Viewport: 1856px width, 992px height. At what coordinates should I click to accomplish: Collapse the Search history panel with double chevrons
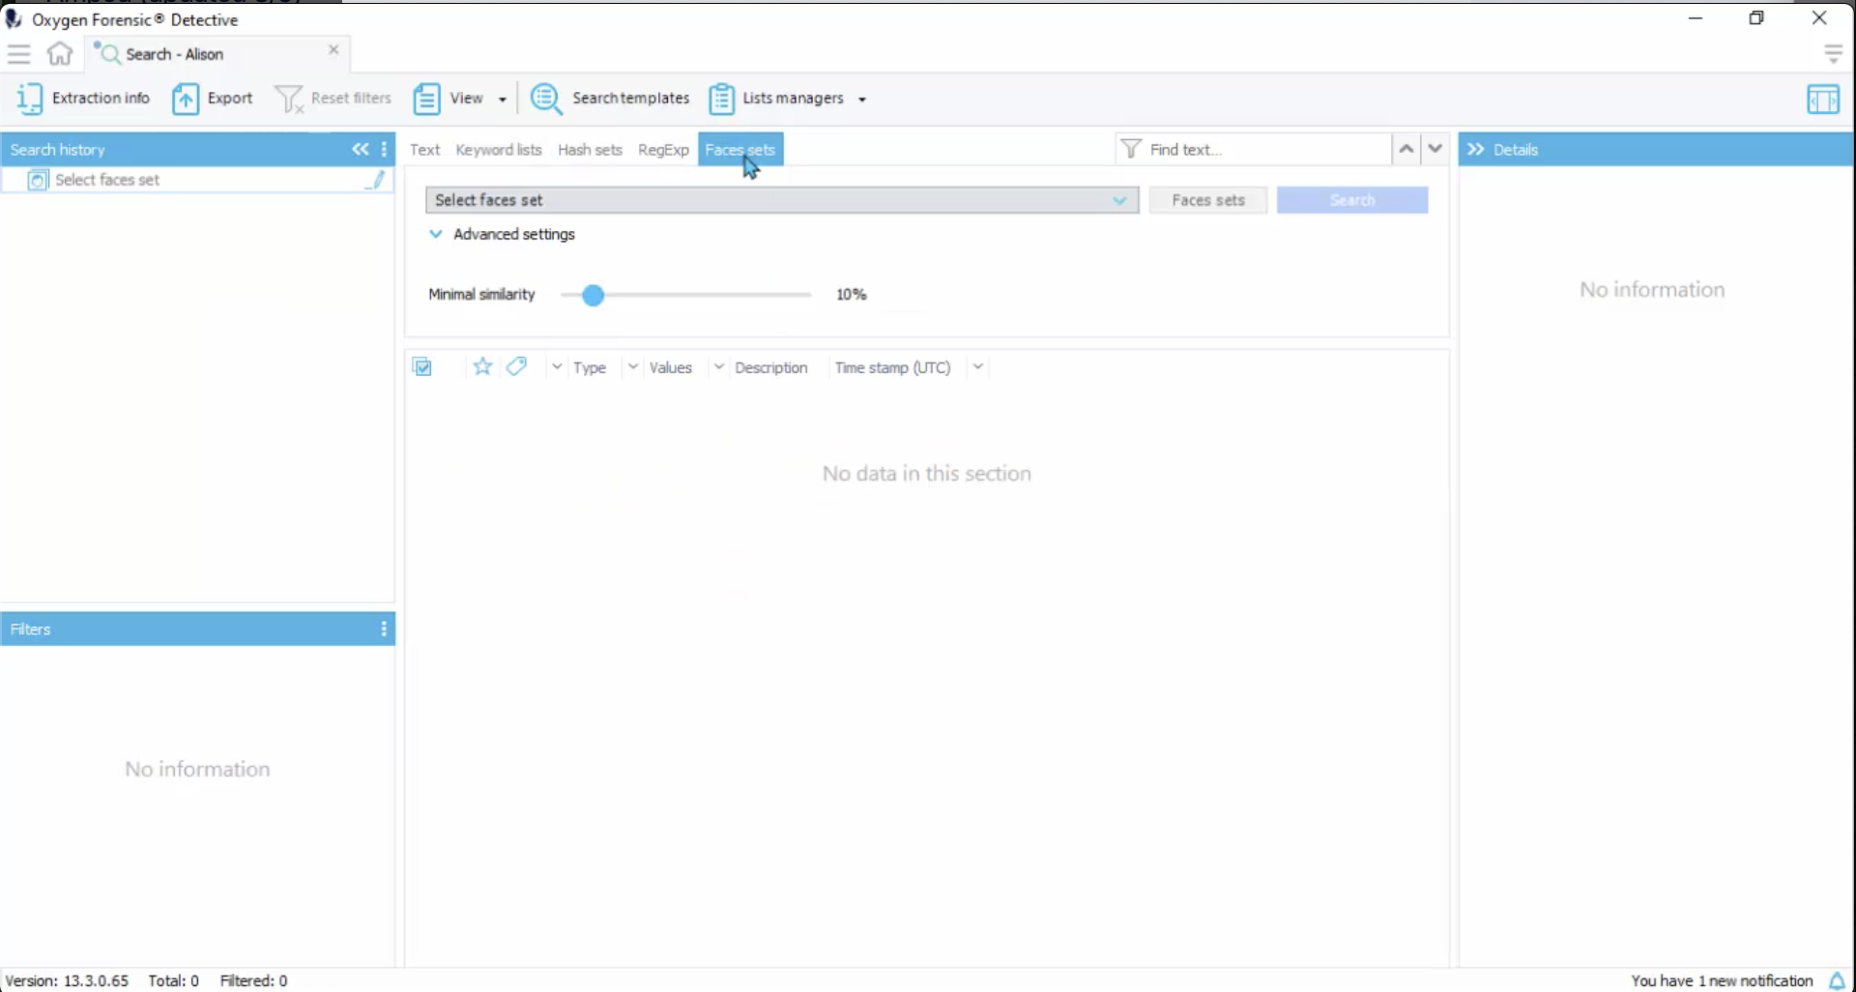point(361,149)
